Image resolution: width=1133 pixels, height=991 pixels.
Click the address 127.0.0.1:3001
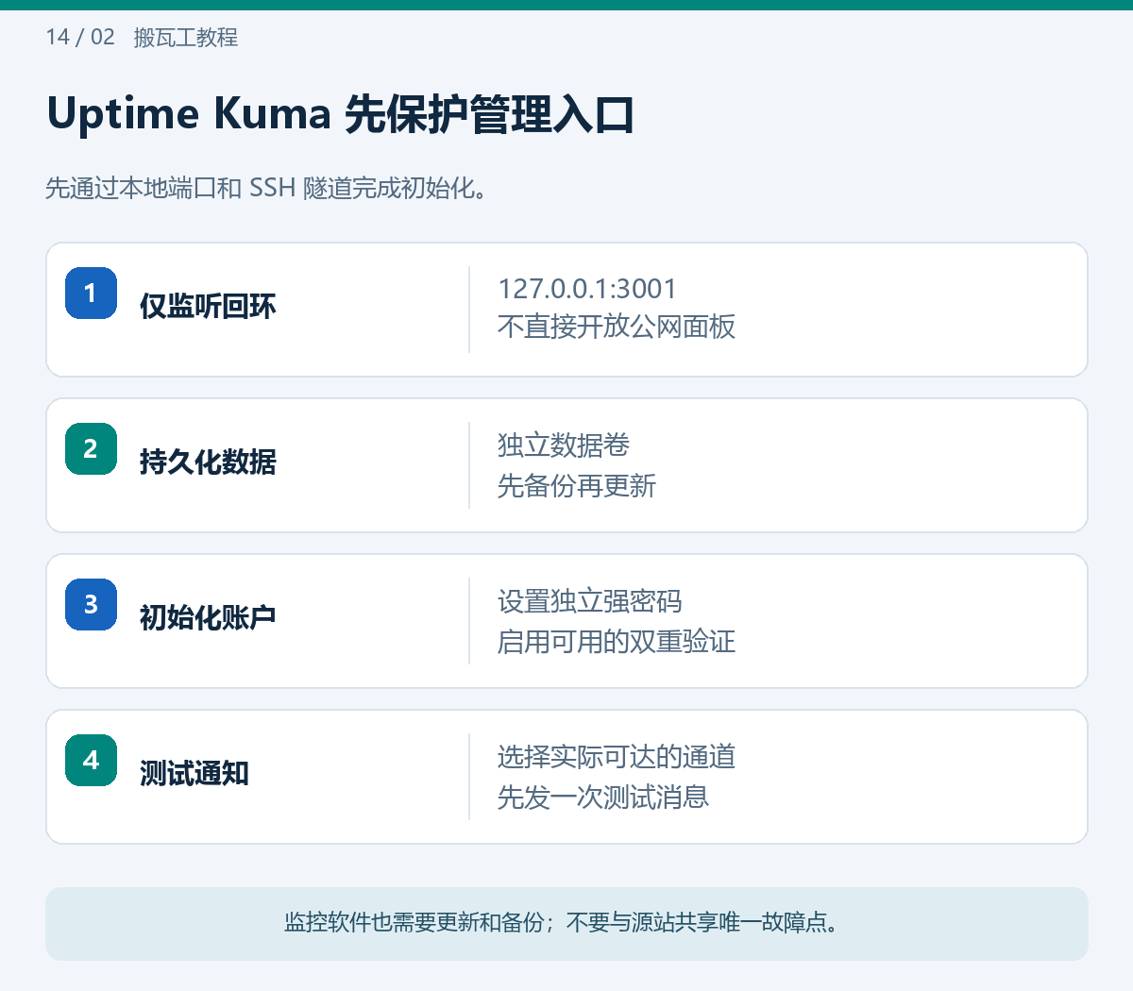(587, 289)
